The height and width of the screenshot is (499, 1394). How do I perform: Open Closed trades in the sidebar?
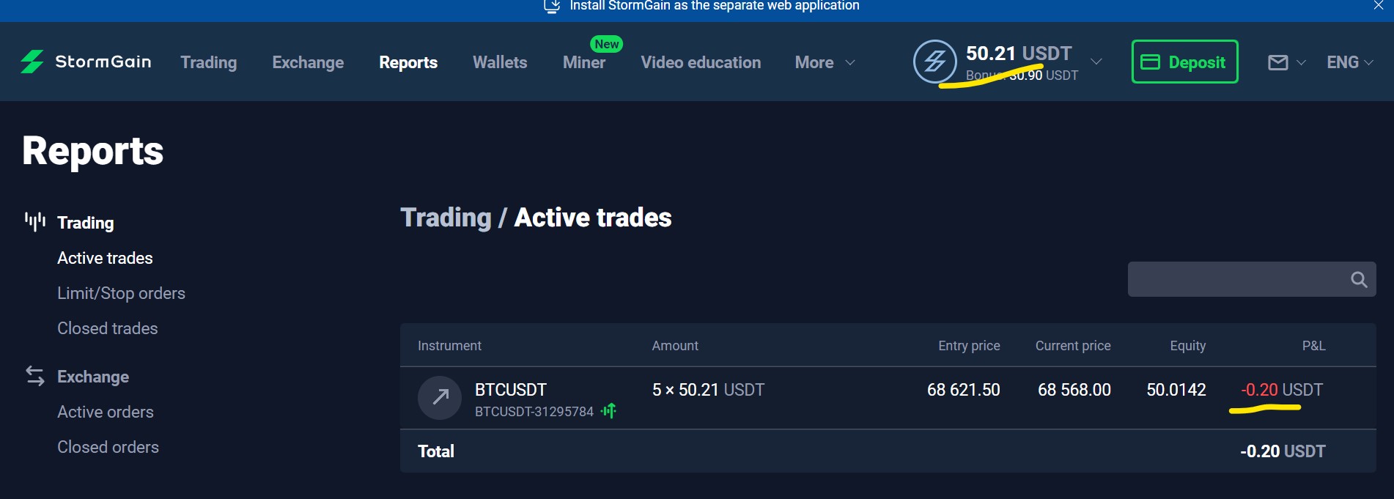(x=108, y=328)
